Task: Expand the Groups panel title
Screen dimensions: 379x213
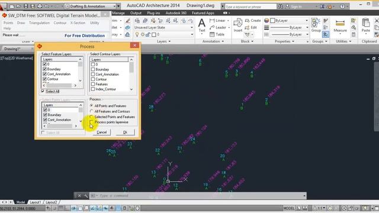Action: (319, 41)
